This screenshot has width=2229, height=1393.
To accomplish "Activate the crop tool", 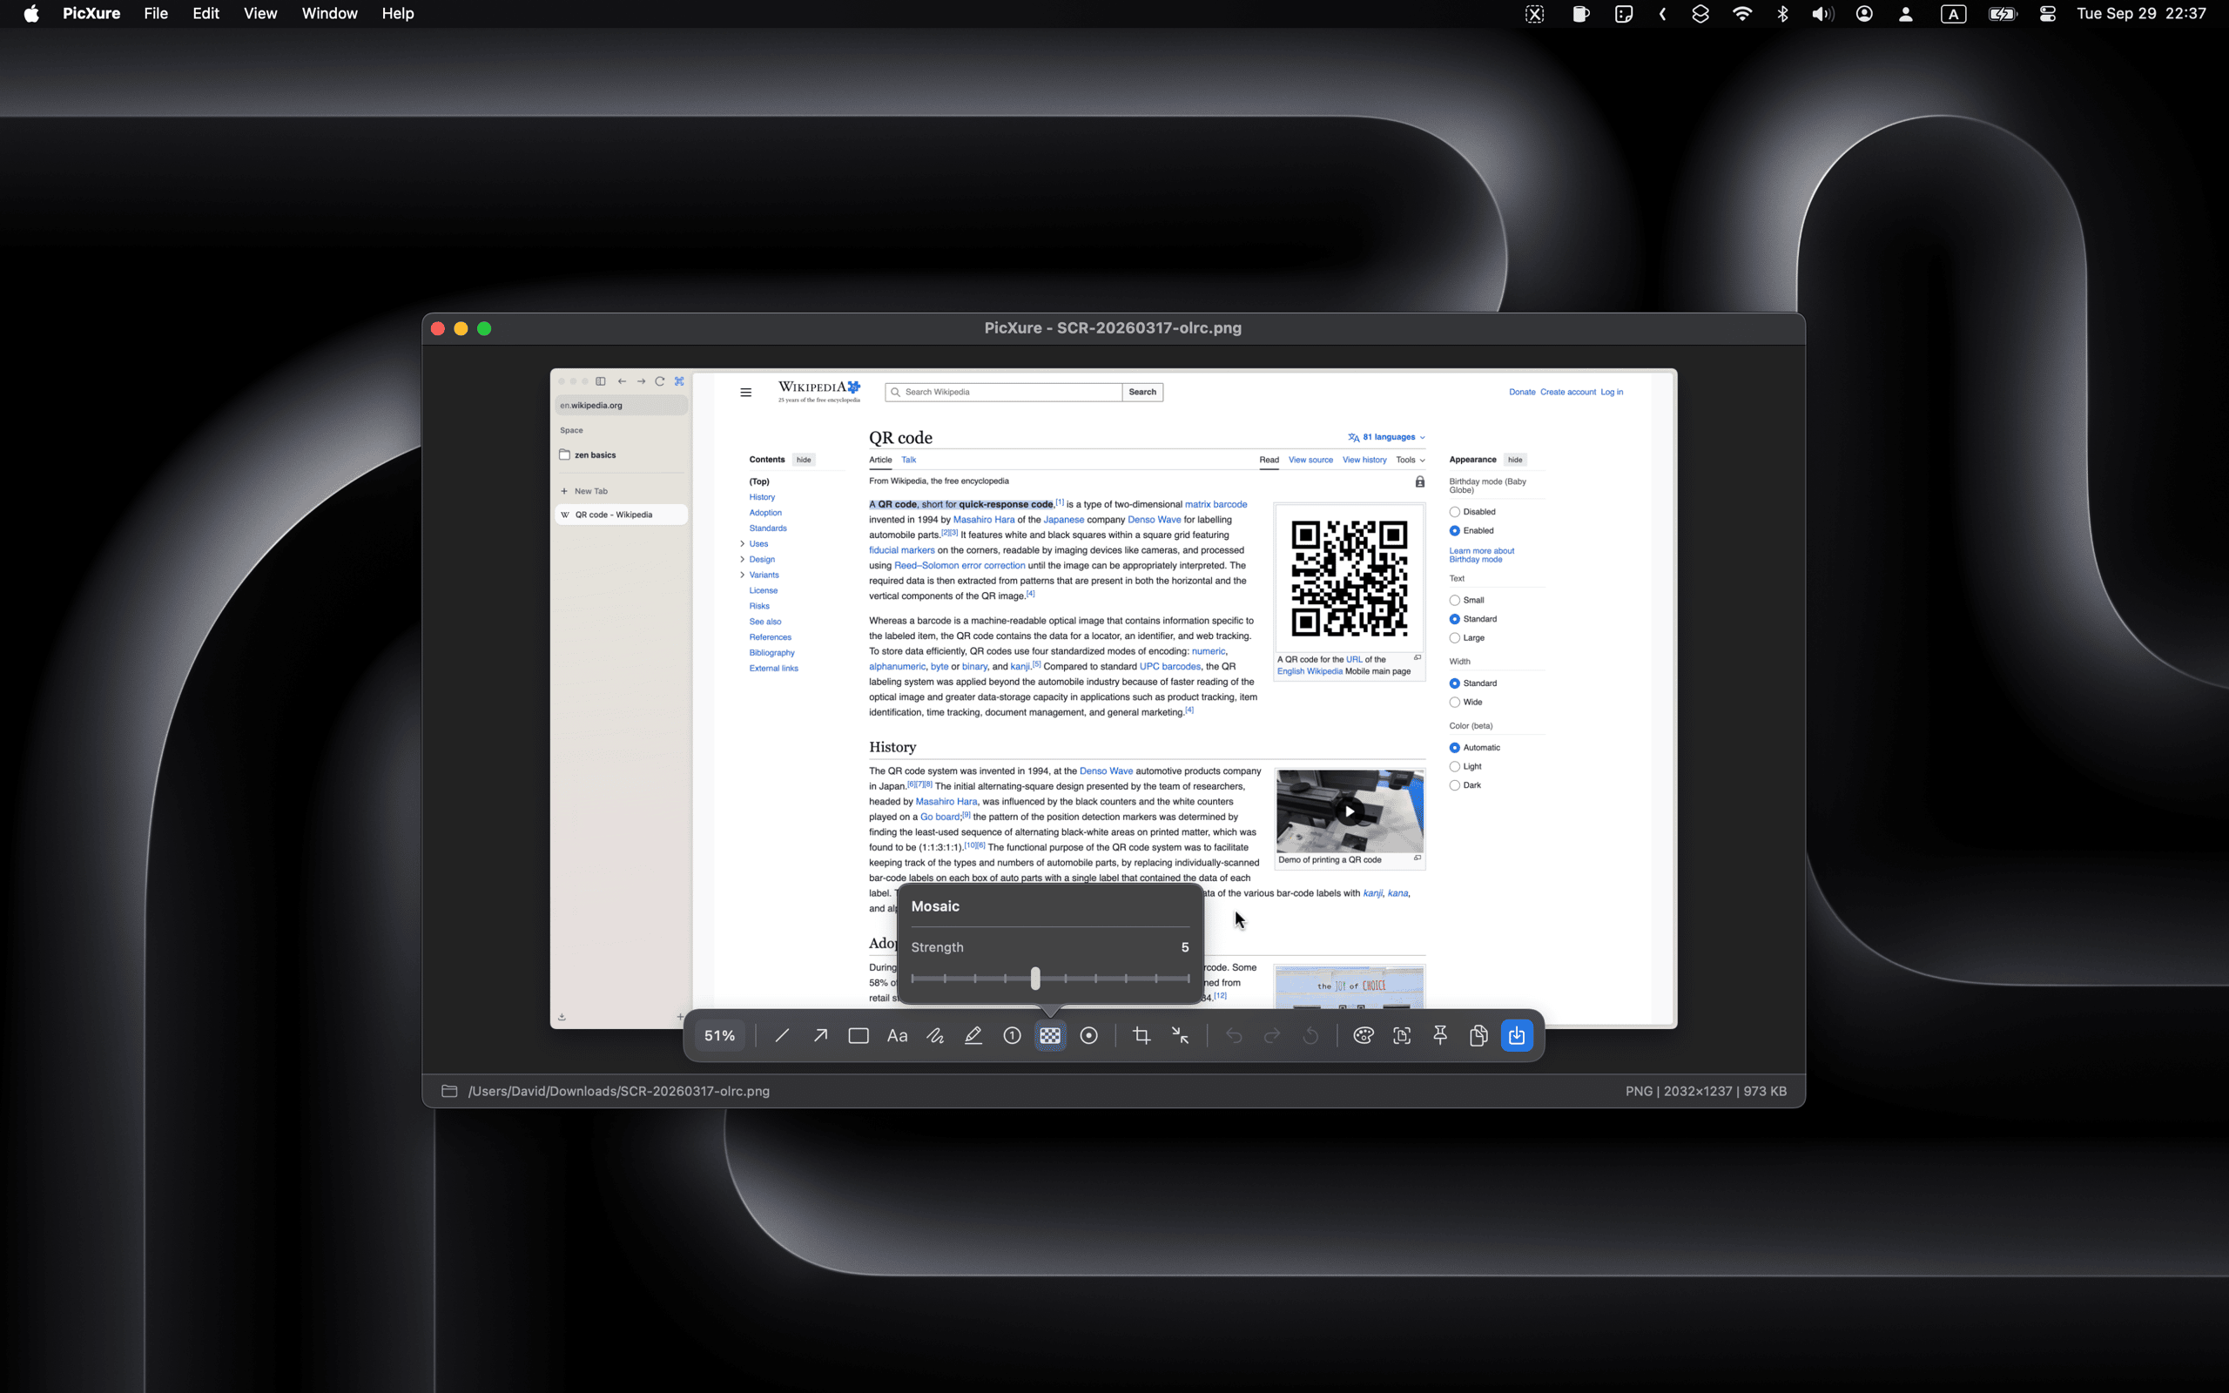I will [1142, 1035].
